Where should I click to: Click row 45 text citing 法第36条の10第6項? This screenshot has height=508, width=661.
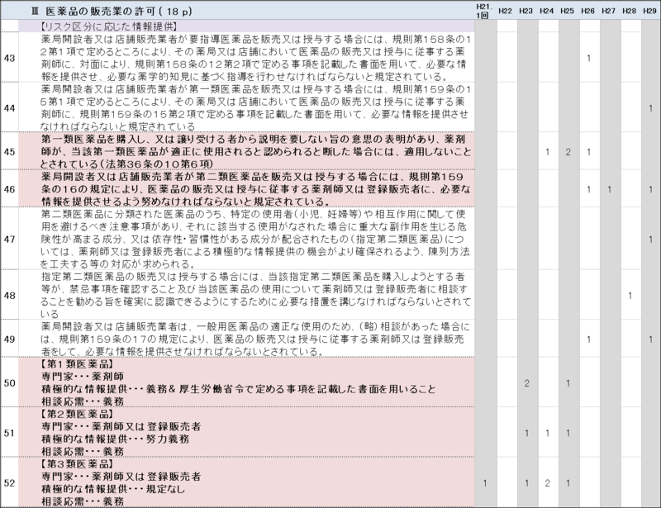255,152
